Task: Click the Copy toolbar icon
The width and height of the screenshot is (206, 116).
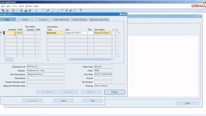Action: click(x=40, y=11)
